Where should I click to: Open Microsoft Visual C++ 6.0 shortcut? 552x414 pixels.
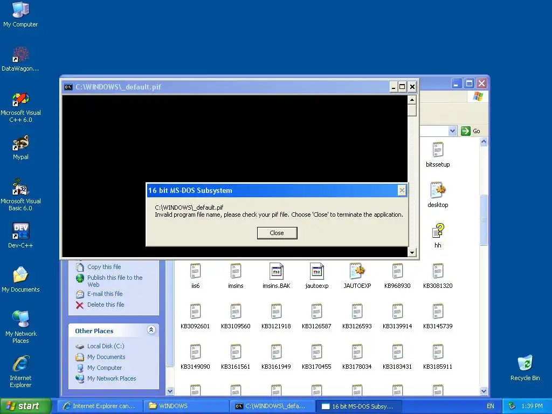click(20, 107)
